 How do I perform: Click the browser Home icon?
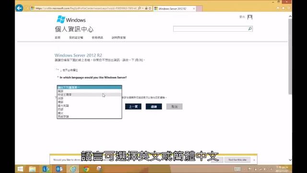coord(278,8)
